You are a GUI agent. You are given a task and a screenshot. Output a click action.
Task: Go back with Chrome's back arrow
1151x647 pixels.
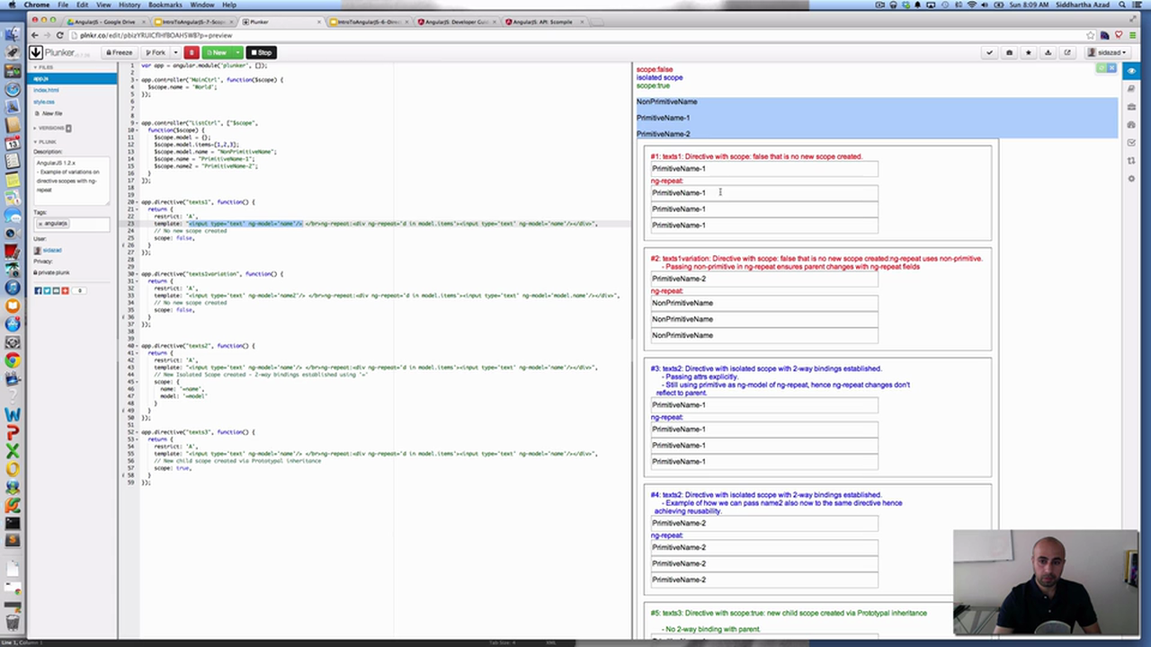tap(35, 35)
